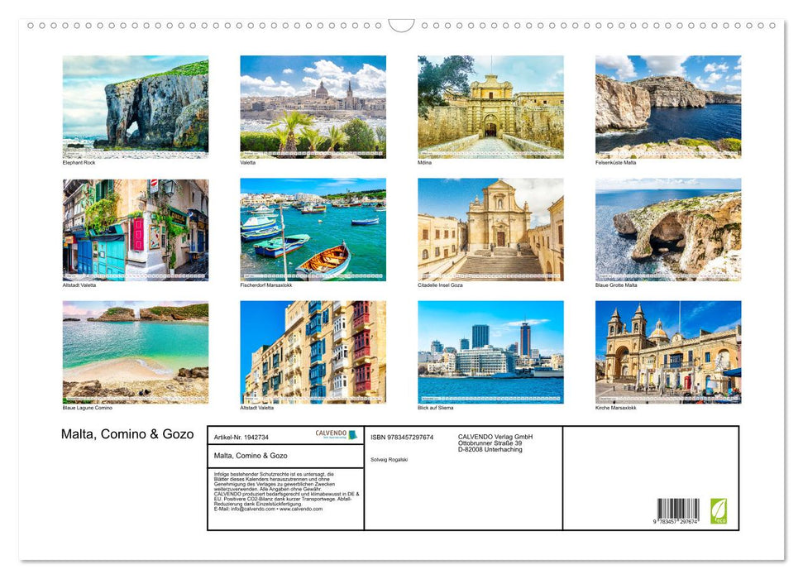
Task: Select the Blick auf Sliema skyline photo
Action: coord(490,352)
